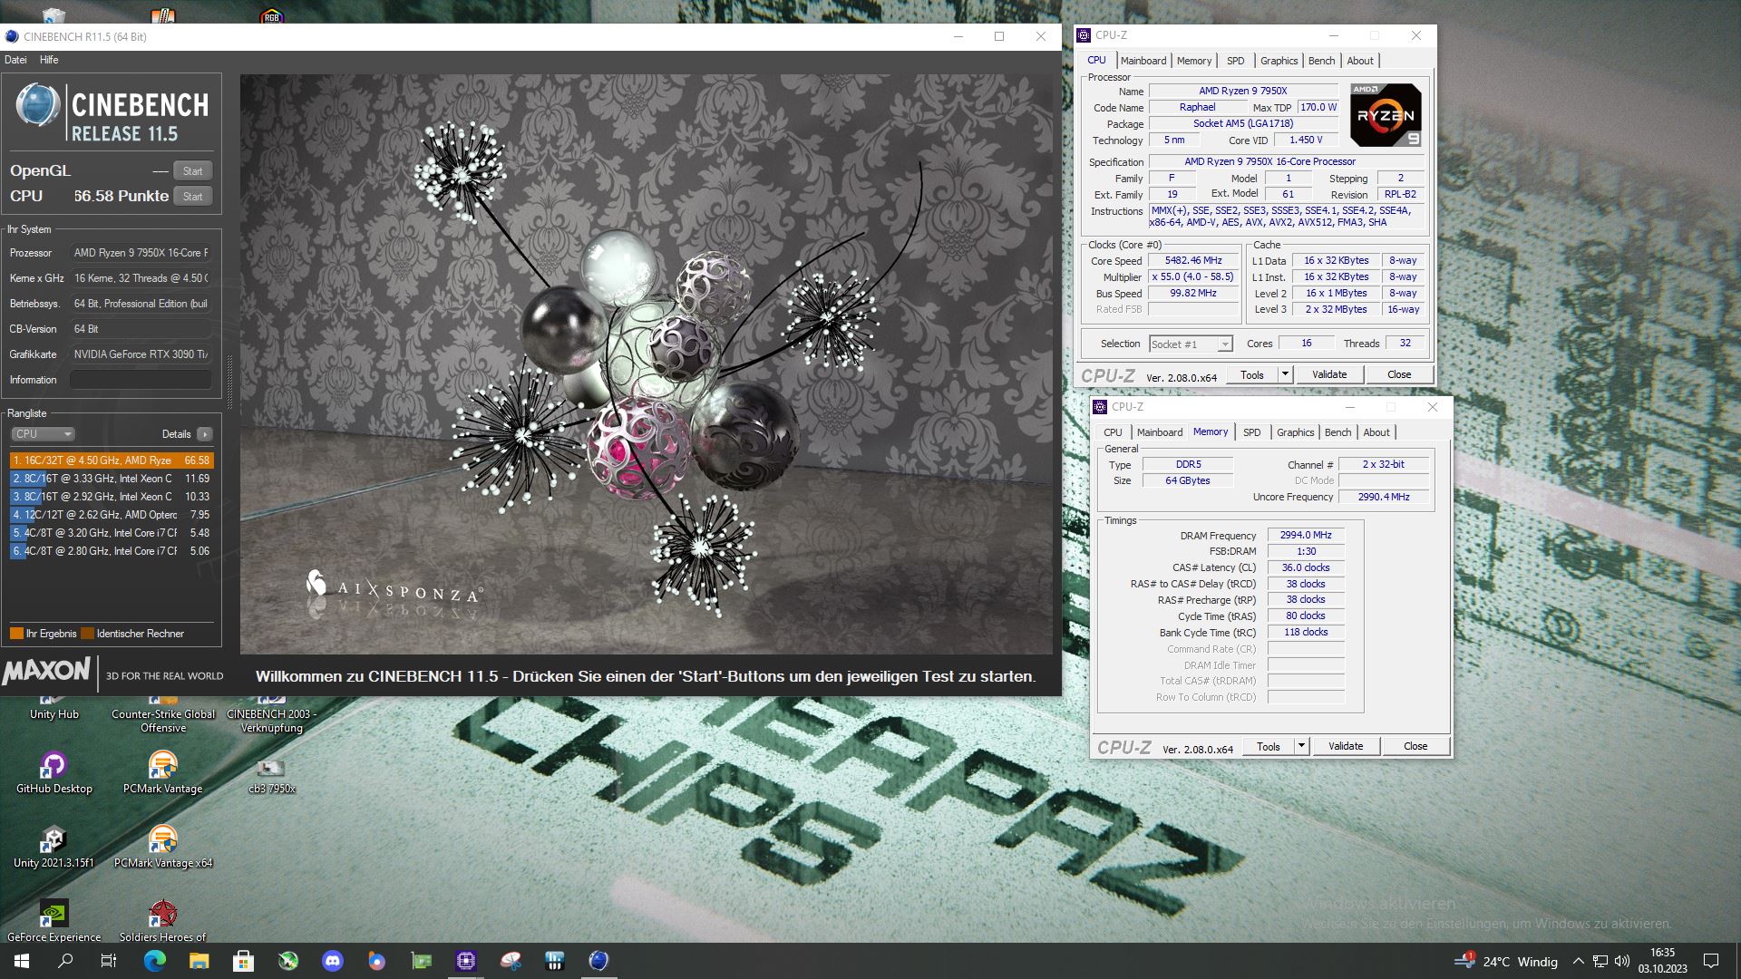The height and width of the screenshot is (979, 1741).
Task: Open GeForce Experience desktop shortcut
Action: [x=53, y=921]
